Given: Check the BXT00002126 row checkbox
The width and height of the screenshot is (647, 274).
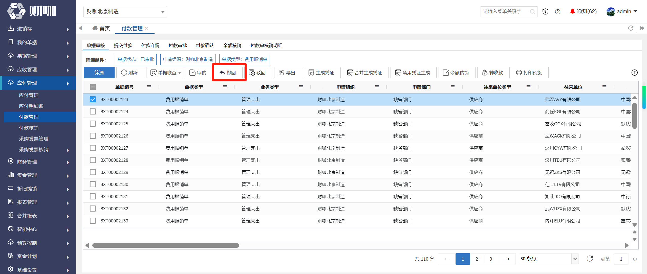Looking at the screenshot, I should pos(93,136).
